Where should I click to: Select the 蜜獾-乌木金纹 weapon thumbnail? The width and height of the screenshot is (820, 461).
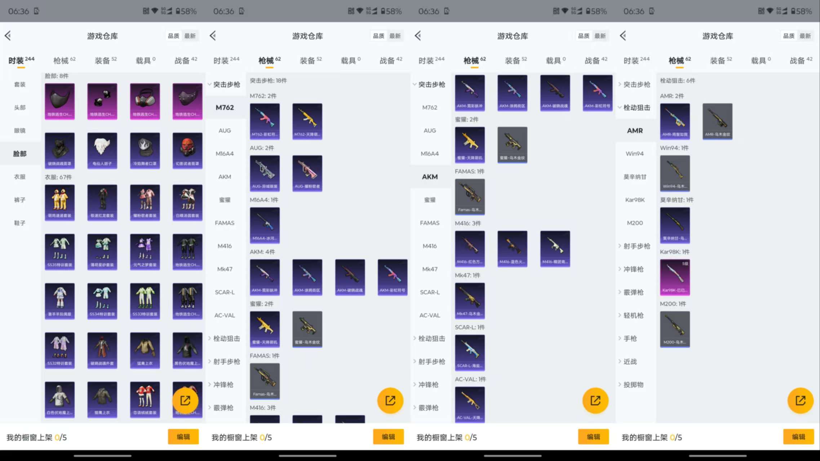pyautogui.click(x=307, y=329)
